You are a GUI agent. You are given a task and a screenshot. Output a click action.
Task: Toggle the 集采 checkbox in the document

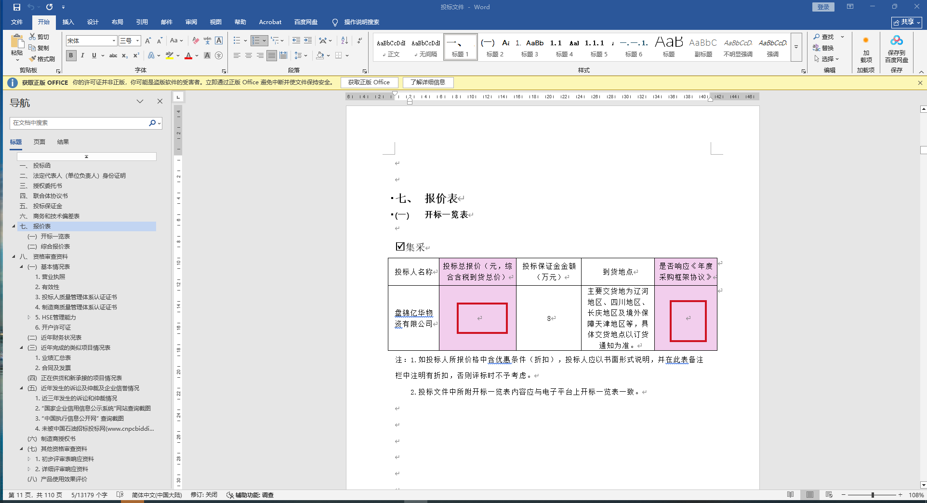tap(400, 247)
